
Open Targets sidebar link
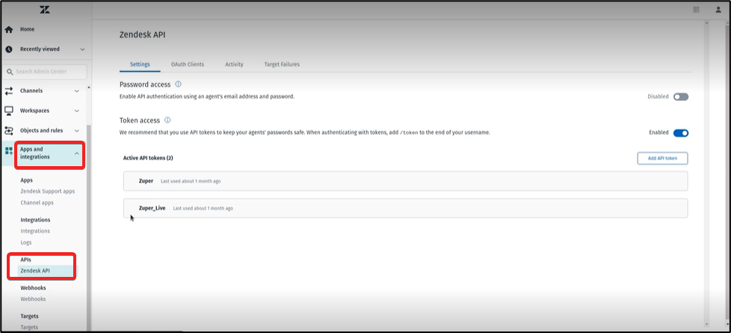coord(29,327)
